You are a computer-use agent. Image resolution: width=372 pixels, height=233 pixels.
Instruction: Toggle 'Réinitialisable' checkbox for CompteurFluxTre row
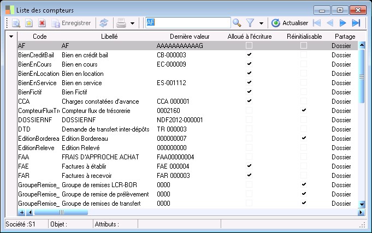click(x=304, y=111)
